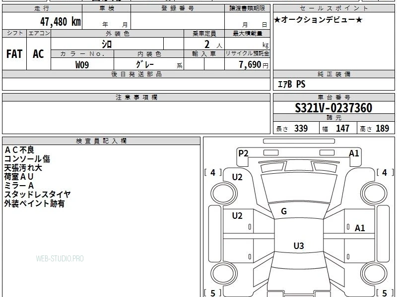Viewport: 397px width, 297px height.
Task: Click the rear left wheel on diagram
Action: click(x=224, y=274)
